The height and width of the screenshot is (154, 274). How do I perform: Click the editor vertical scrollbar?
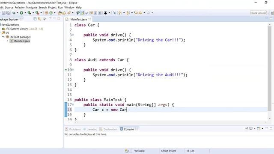269,69
